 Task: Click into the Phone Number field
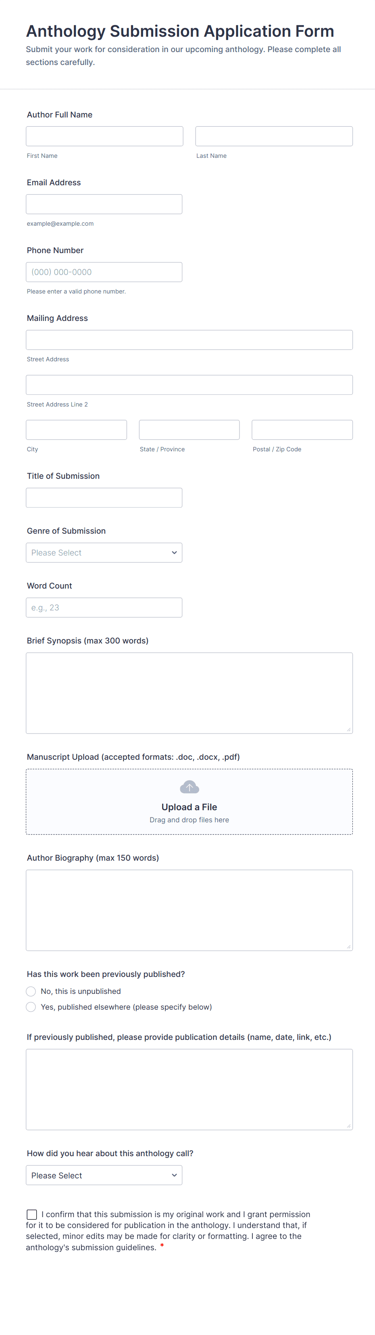[x=104, y=272]
